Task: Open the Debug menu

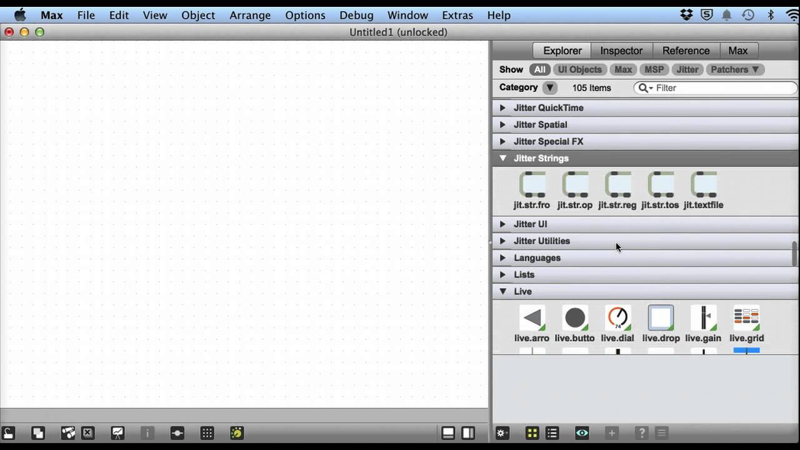Action: click(x=356, y=15)
